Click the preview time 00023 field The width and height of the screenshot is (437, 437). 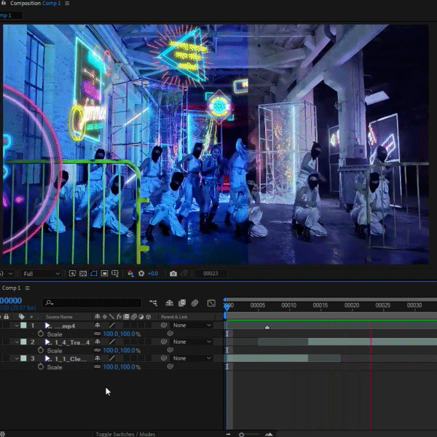pos(210,273)
